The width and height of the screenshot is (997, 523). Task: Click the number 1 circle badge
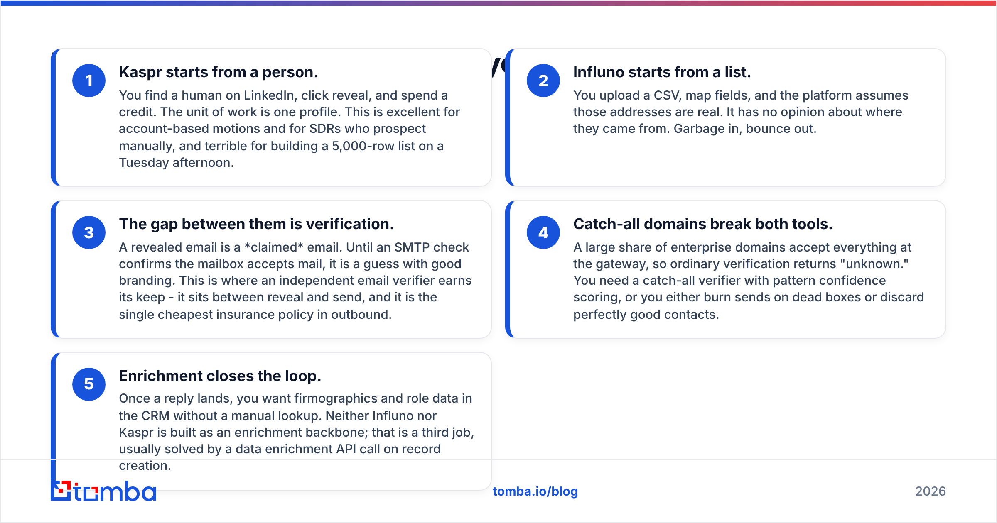[x=89, y=81]
